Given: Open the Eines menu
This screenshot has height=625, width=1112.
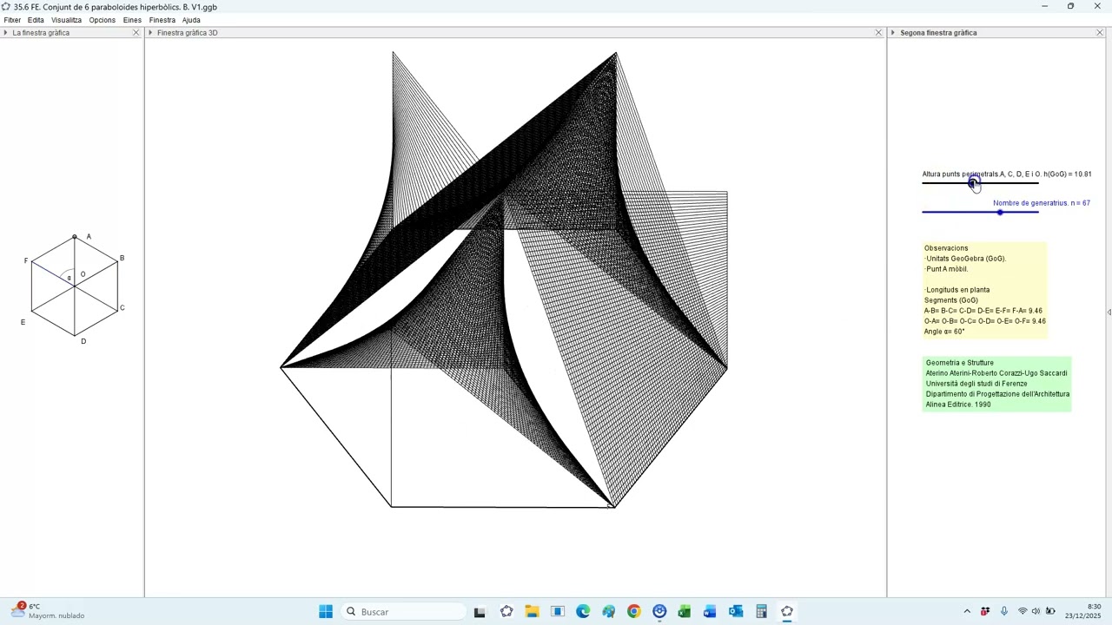Looking at the screenshot, I should point(132,20).
